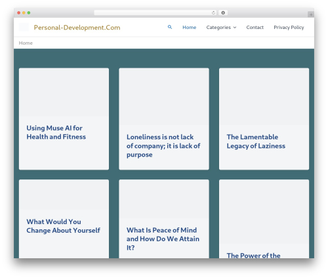Image resolution: width=328 pixels, height=278 pixels.
Task: Maximize window using green button
Action: 29,13
